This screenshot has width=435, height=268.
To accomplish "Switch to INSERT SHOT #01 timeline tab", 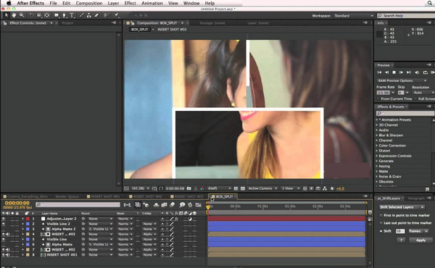I will 104,196.
